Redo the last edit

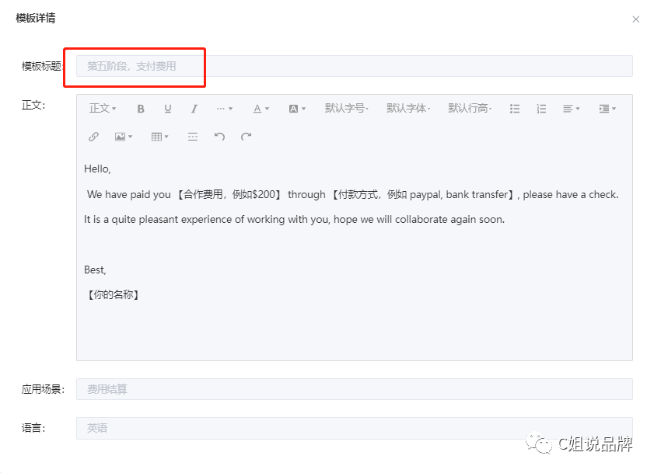coord(243,137)
